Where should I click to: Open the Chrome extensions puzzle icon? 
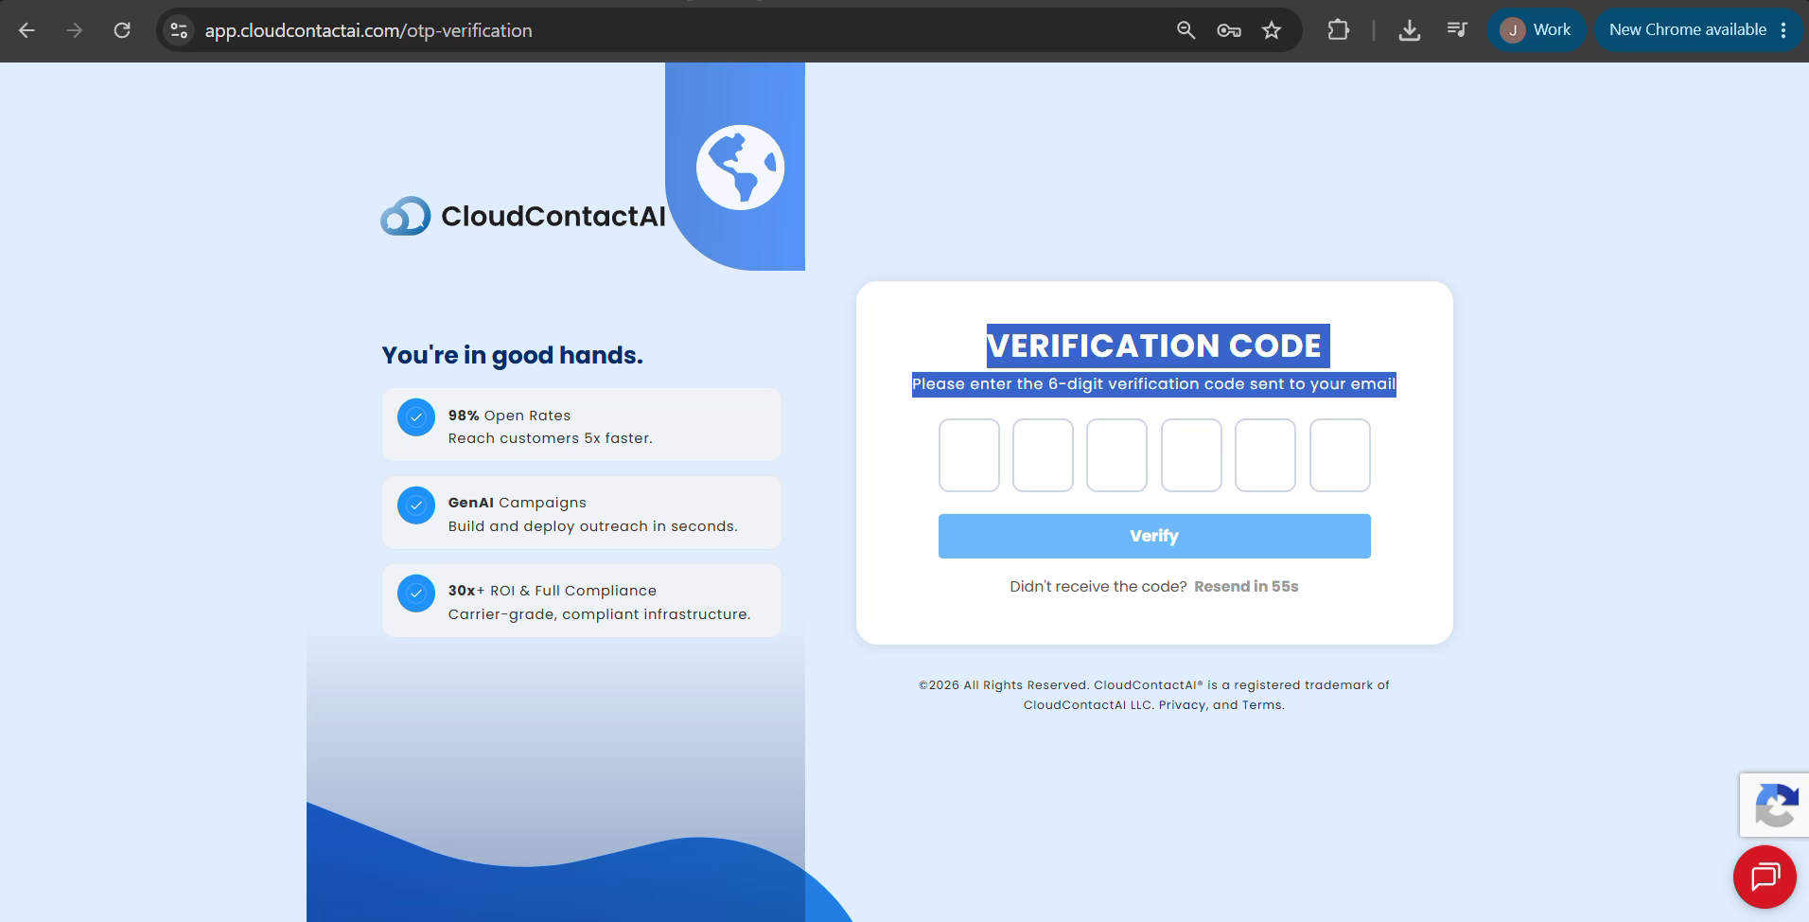click(1339, 30)
